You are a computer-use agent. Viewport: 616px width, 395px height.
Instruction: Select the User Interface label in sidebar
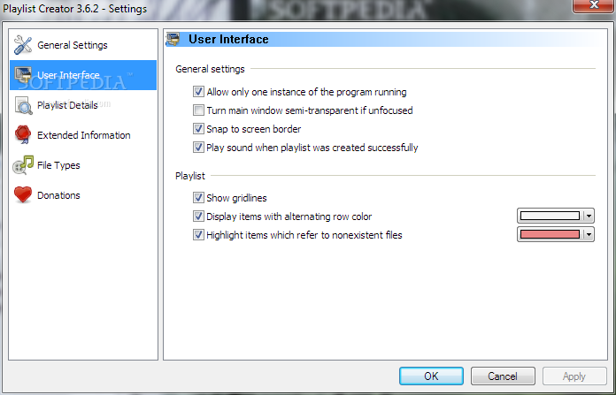[x=68, y=75]
